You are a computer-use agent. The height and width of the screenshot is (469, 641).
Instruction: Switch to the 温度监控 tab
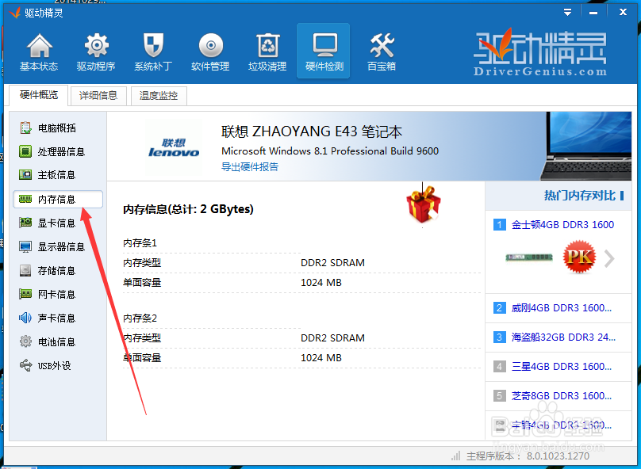click(x=159, y=96)
